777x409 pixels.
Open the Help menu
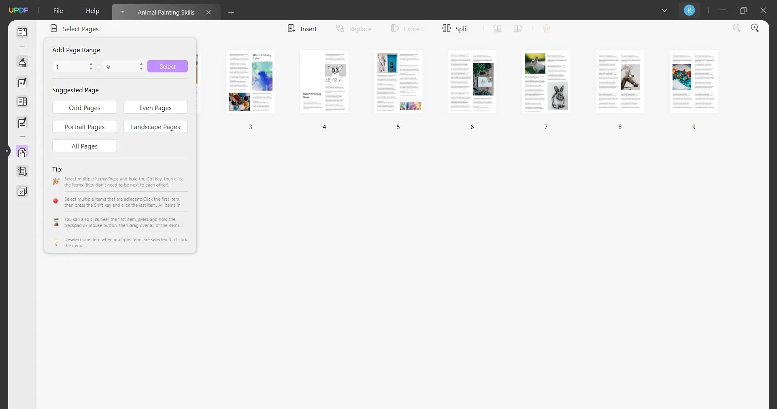point(92,11)
